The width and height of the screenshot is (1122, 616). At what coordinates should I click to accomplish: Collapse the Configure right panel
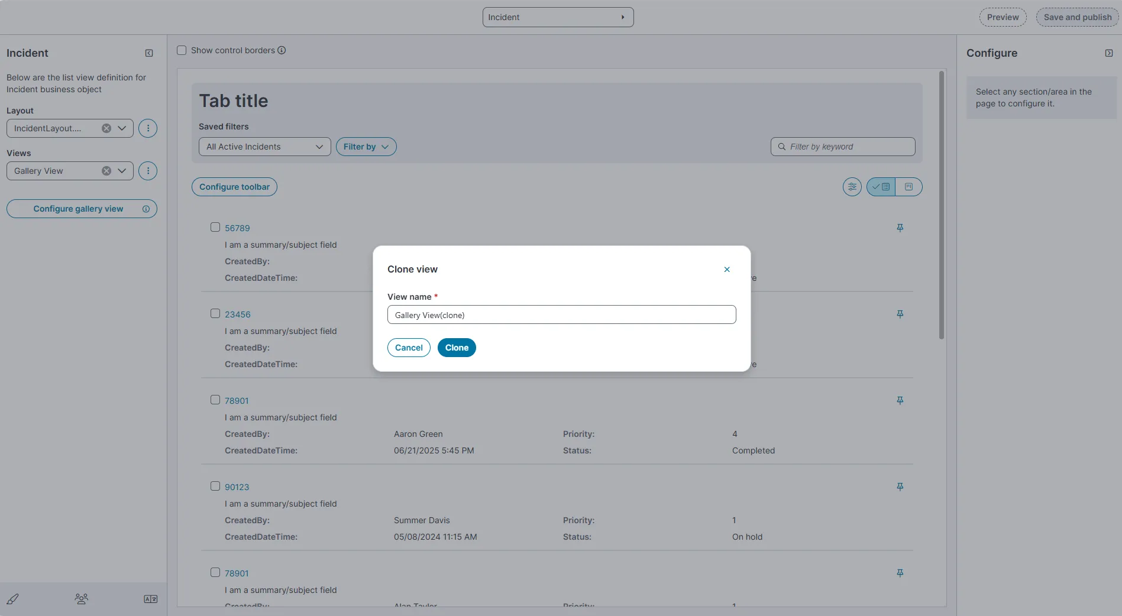click(1109, 53)
